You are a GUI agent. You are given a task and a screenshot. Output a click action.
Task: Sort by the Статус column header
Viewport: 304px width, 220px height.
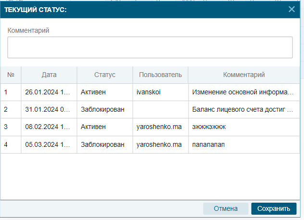105,75
